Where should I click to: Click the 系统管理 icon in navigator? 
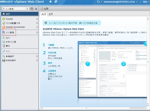pyautogui.click(x=4, y=32)
